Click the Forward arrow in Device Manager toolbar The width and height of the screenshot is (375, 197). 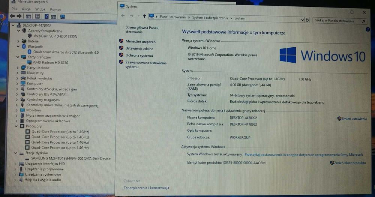coord(19,16)
